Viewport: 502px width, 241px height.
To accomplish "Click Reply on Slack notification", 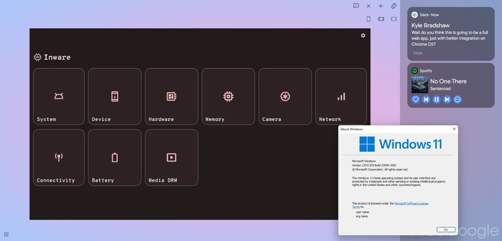I will [418, 53].
